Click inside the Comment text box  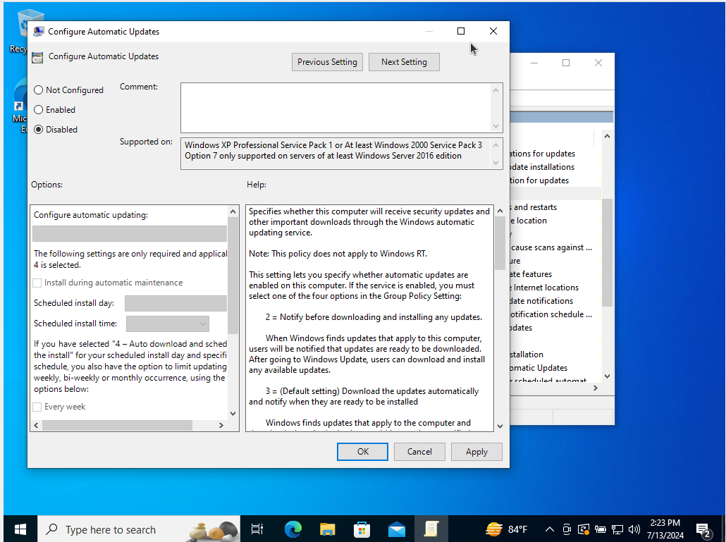[336, 108]
